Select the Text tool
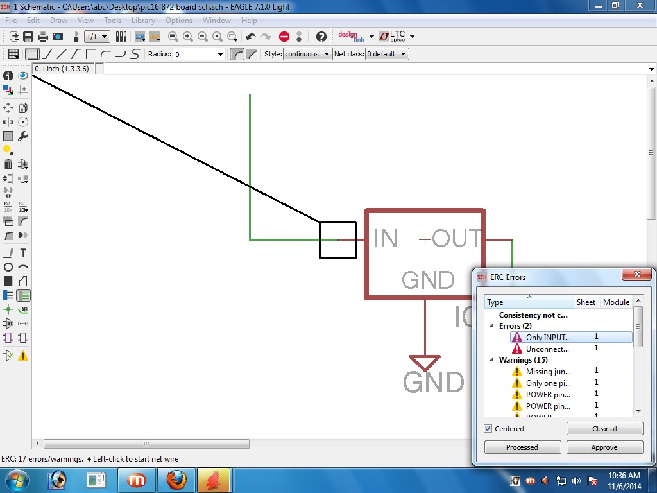 (23, 253)
